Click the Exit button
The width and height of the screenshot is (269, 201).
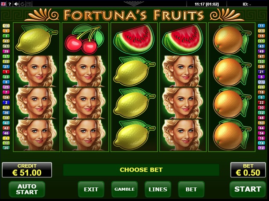point(91,189)
